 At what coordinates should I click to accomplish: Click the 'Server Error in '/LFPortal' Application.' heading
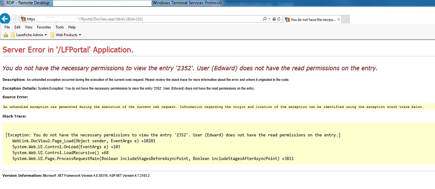68,50
